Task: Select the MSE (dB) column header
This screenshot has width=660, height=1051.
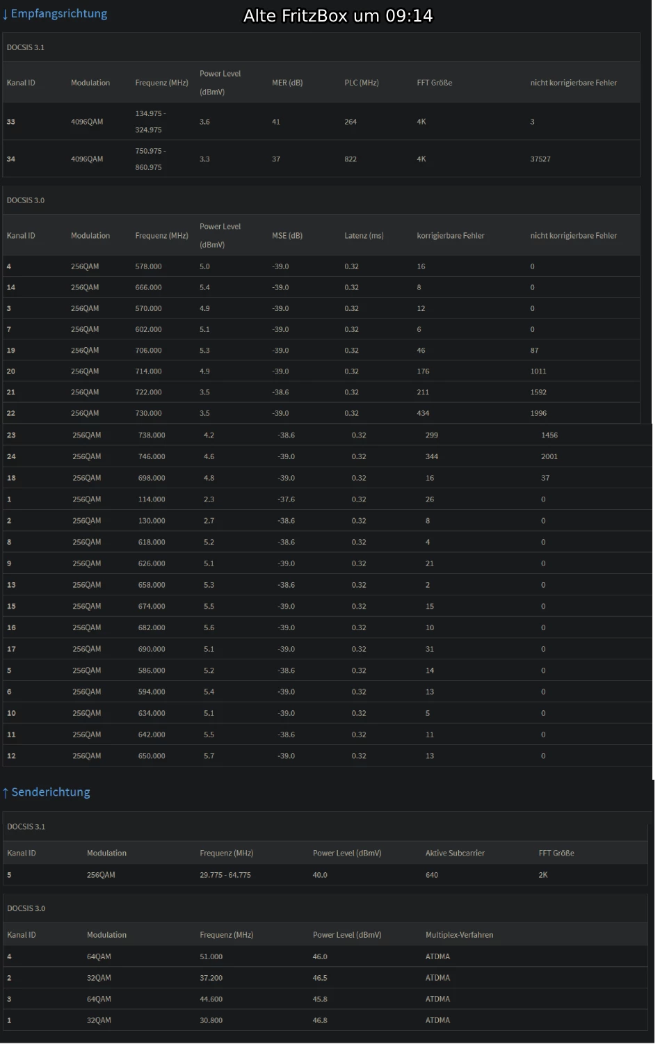Action: (x=287, y=236)
